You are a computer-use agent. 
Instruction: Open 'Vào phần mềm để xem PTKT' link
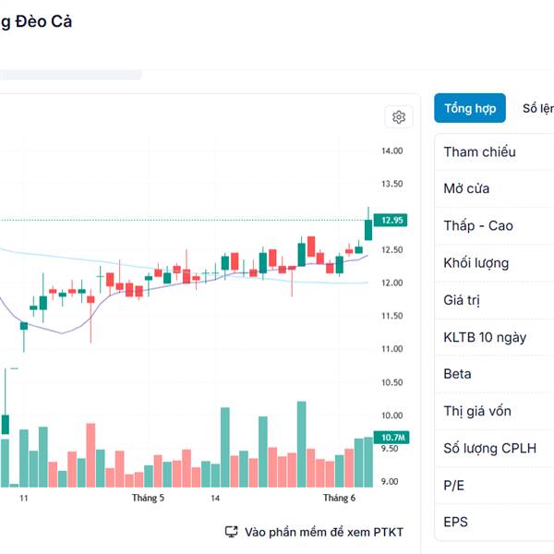323,532
